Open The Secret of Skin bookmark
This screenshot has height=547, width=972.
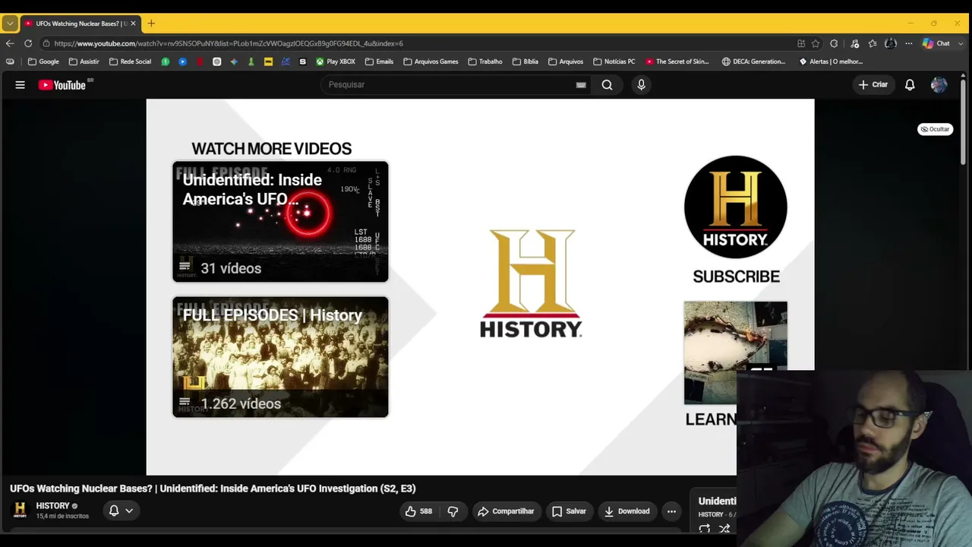click(677, 62)
